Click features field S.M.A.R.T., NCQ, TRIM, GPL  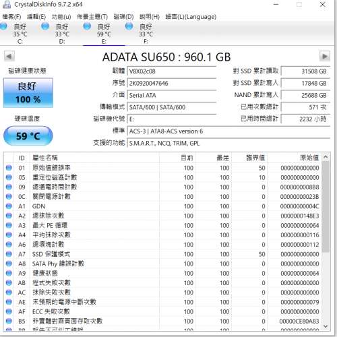click(228, 143)
